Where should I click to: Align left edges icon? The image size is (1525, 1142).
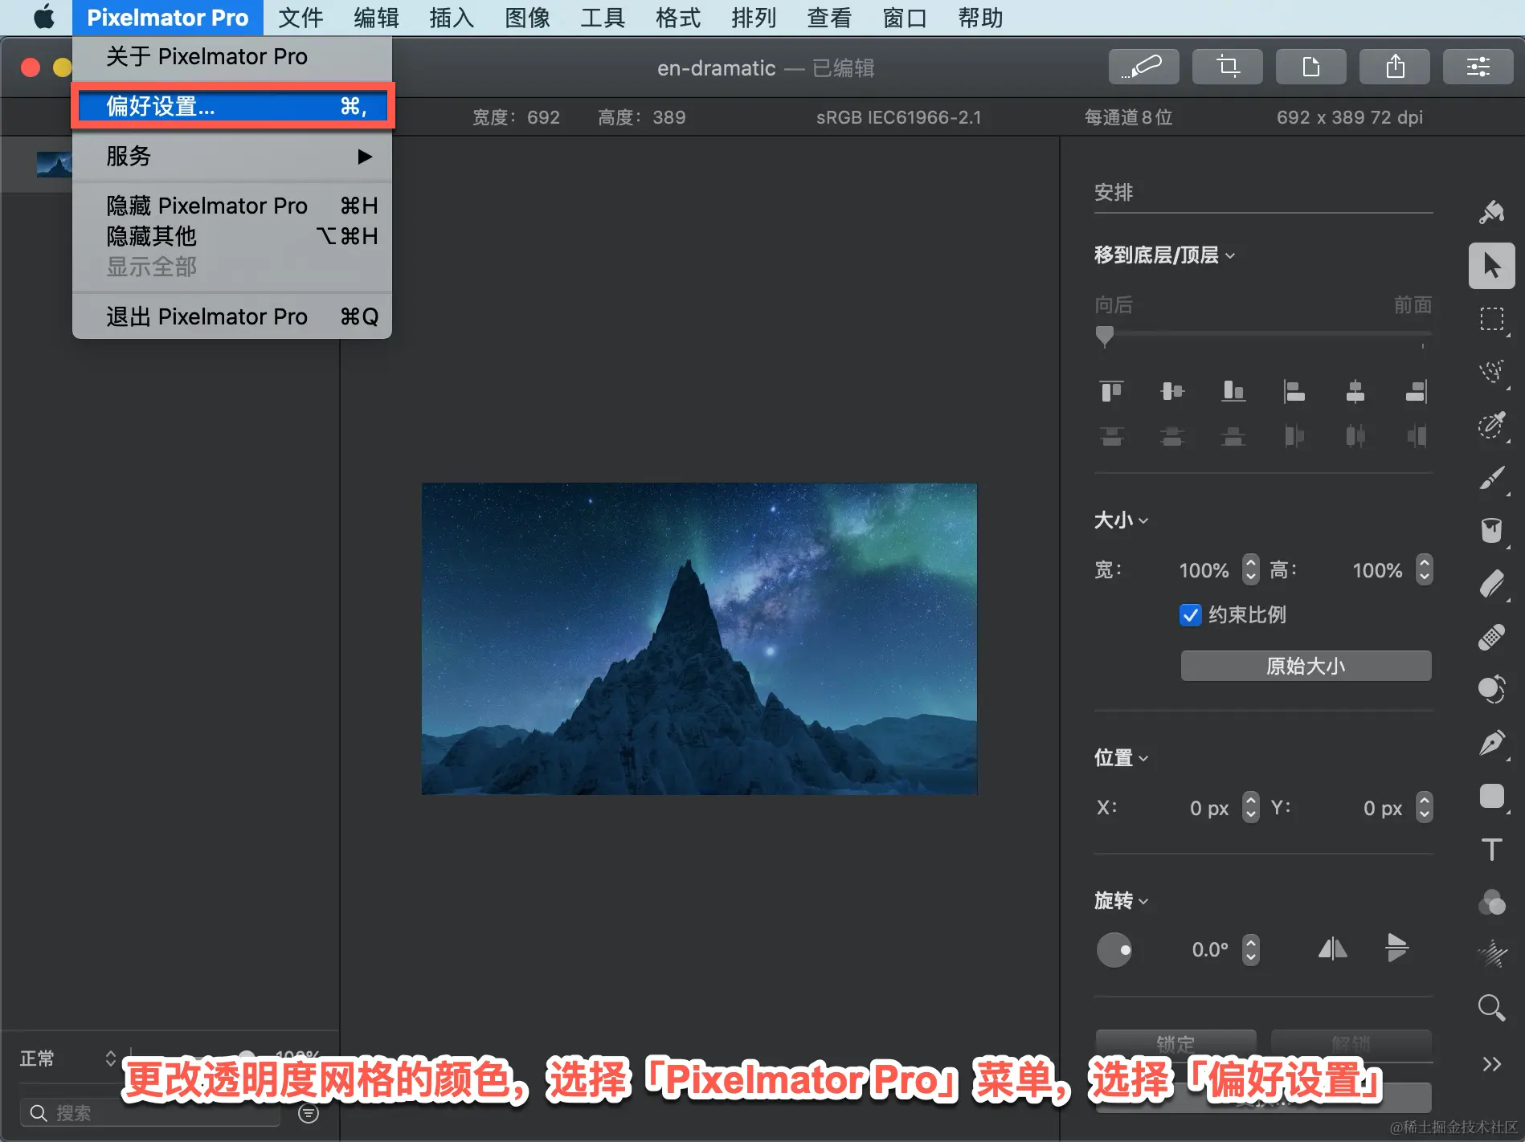pos(1294,391)
